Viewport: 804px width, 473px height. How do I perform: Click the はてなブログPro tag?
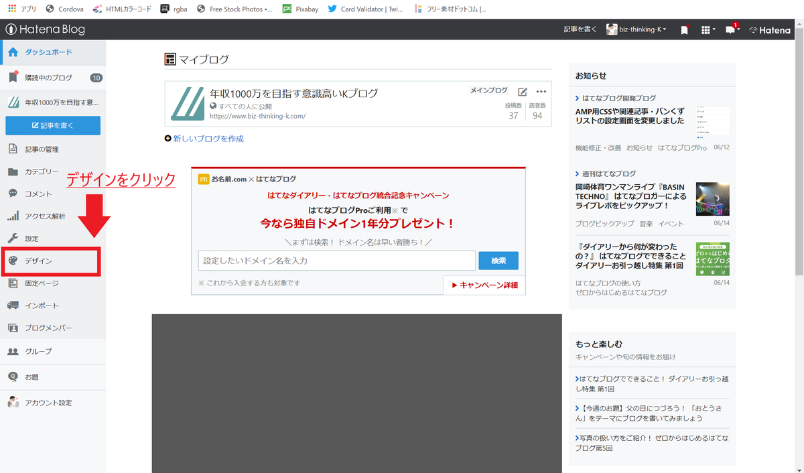point(682,147)
